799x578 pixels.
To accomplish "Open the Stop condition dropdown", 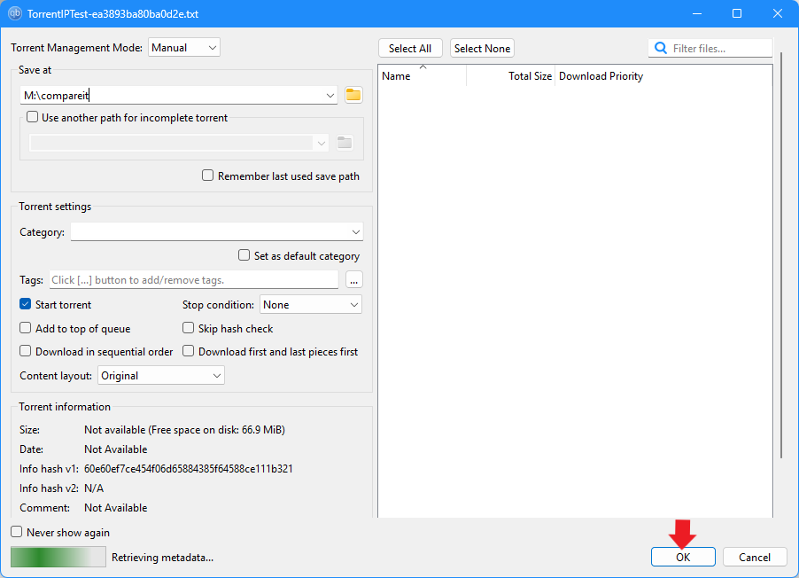I will point(310,304).
